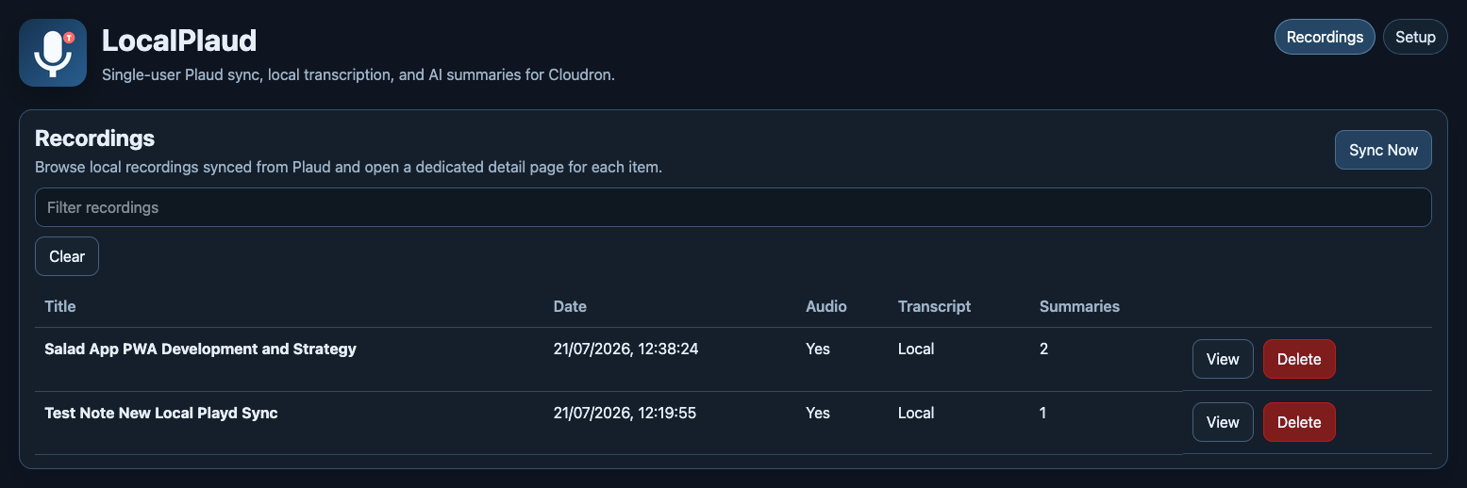Click the Audio column header
This screenshot has height=488, width=1467.
826,306
